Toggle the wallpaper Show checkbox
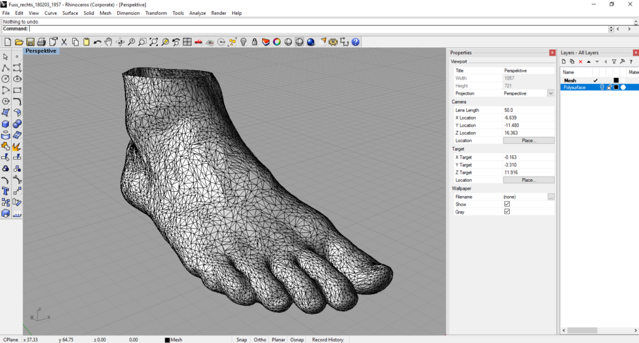The image size is (639, 343). pos(507,204)
